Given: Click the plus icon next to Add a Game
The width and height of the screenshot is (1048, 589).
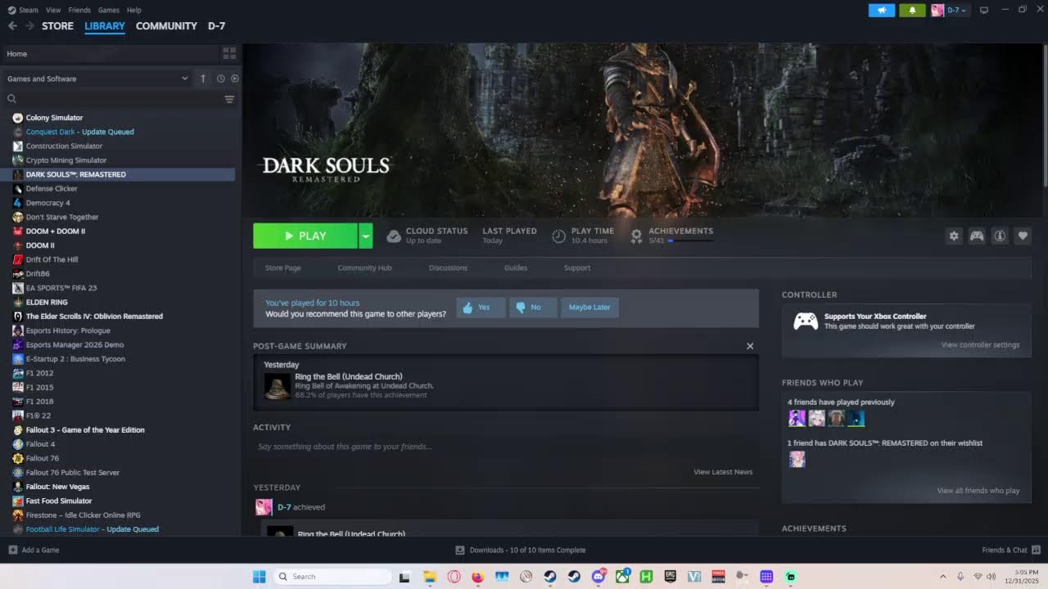Looking at the screenshot, I should click(12, 550).
